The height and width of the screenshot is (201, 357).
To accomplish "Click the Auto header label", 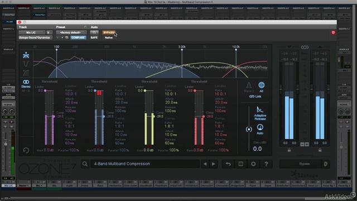I will pos(94,27).
